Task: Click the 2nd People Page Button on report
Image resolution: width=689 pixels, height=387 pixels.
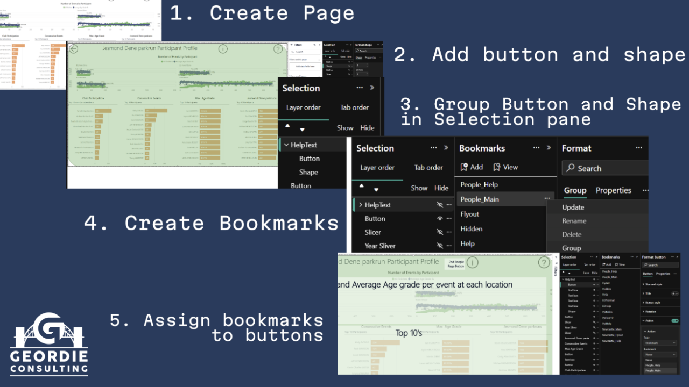Action: pyautogui.click(x=456, y=264)
